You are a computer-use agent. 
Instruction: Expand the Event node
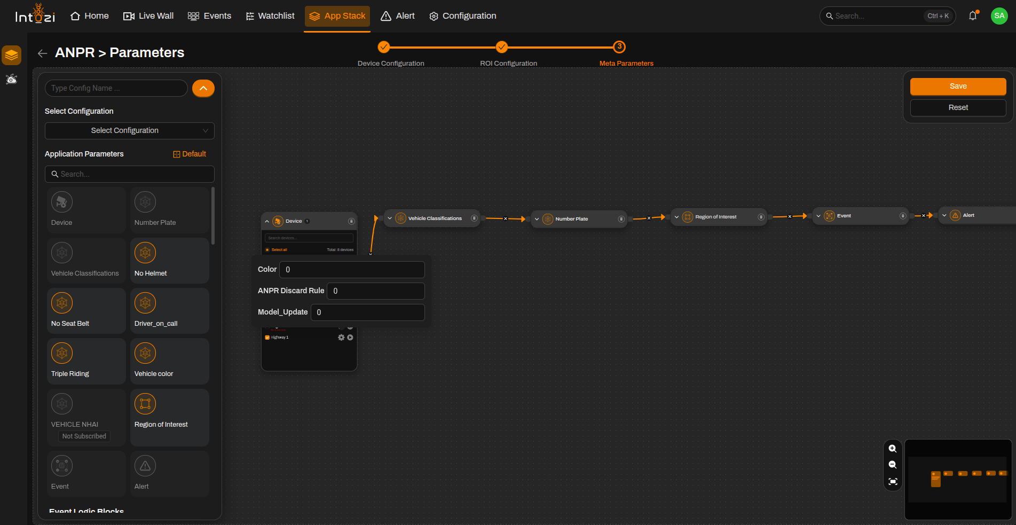tap(818, 216)
